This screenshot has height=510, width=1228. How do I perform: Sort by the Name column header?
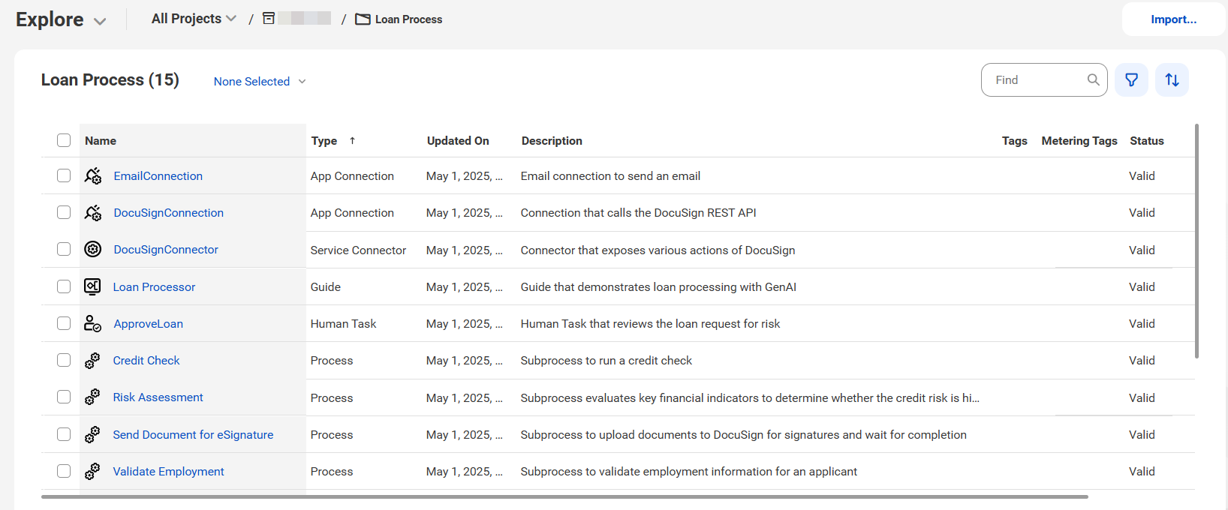click(x=101, y=140)
